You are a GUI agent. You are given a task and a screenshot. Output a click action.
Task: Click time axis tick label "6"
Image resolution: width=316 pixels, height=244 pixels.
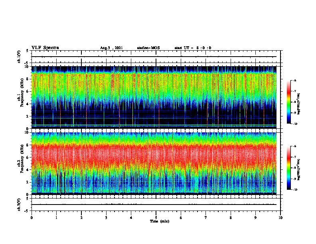tap(181, 218)
